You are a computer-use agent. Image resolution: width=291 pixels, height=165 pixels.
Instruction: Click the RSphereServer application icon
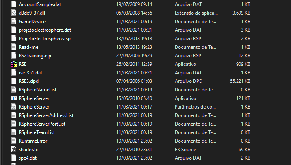[x=14, y=98]
